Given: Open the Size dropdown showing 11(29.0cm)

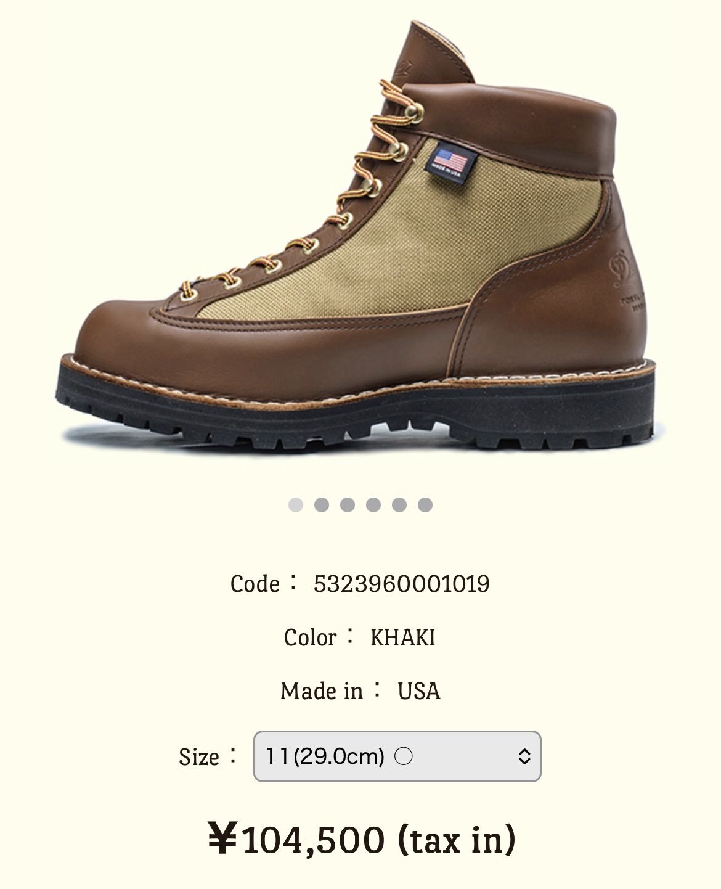Looking at the screenshot, I should (x=397, y=756).
